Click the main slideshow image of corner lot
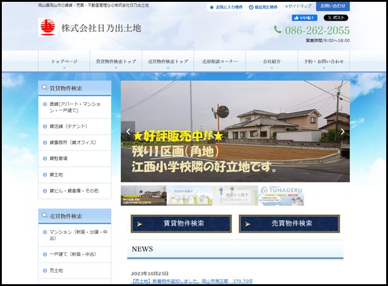 click(x=235, y=131)
